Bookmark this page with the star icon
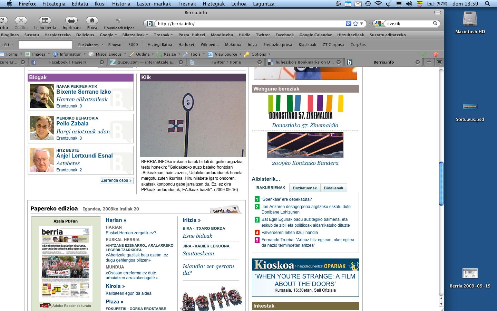 tap(355, 23)
